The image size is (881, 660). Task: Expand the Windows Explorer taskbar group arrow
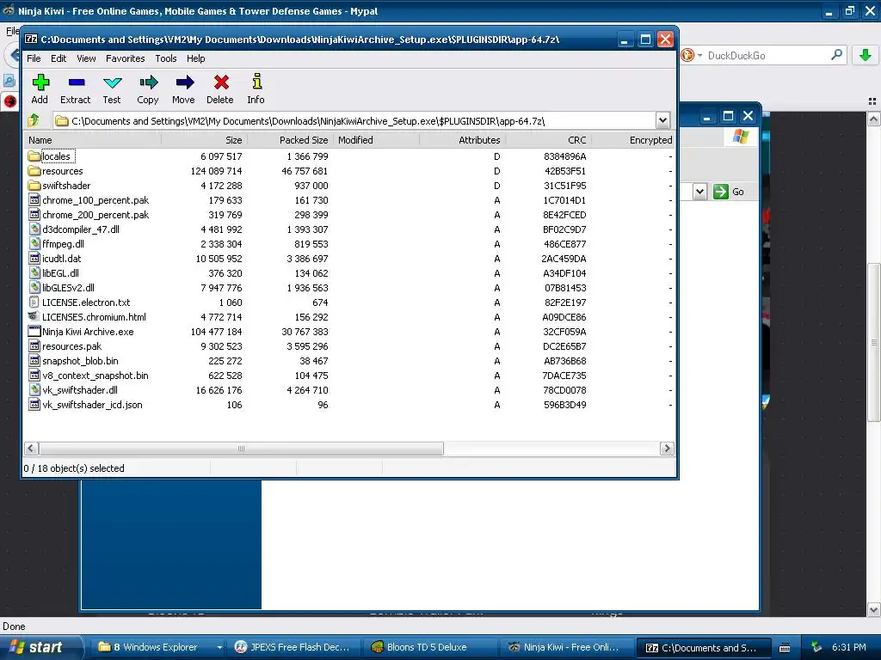tap(219, 647)
